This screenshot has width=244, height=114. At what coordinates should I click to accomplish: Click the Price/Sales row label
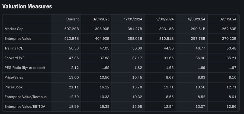click(x=14, y=77)
